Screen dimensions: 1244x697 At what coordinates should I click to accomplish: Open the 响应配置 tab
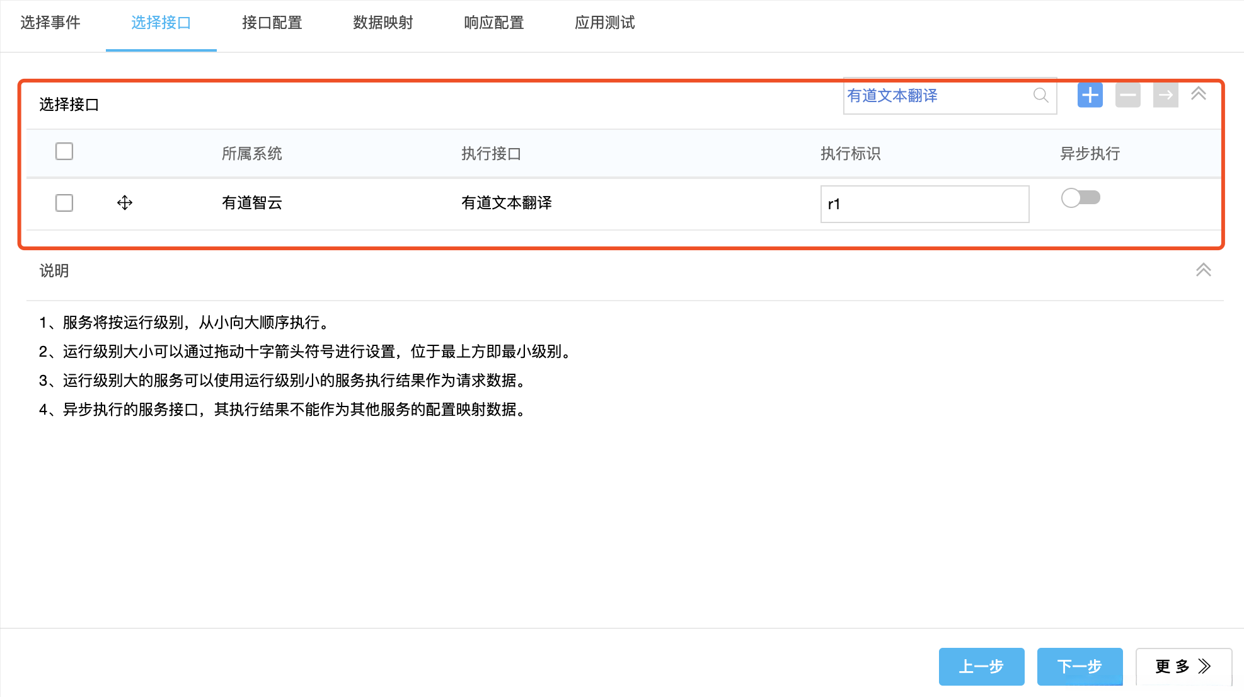[494, 23]
